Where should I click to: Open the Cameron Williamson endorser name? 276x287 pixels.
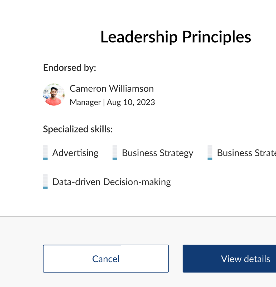point(112,89)
